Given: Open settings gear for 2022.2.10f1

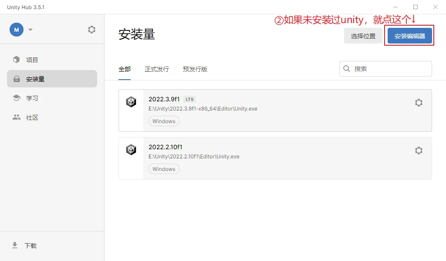Looking at the screenshot, I should pos(419,150).
